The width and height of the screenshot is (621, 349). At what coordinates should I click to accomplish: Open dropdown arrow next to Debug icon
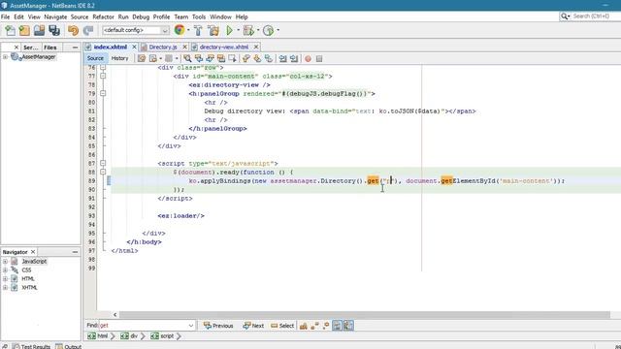pyautogui.click(x=258, y=30)
